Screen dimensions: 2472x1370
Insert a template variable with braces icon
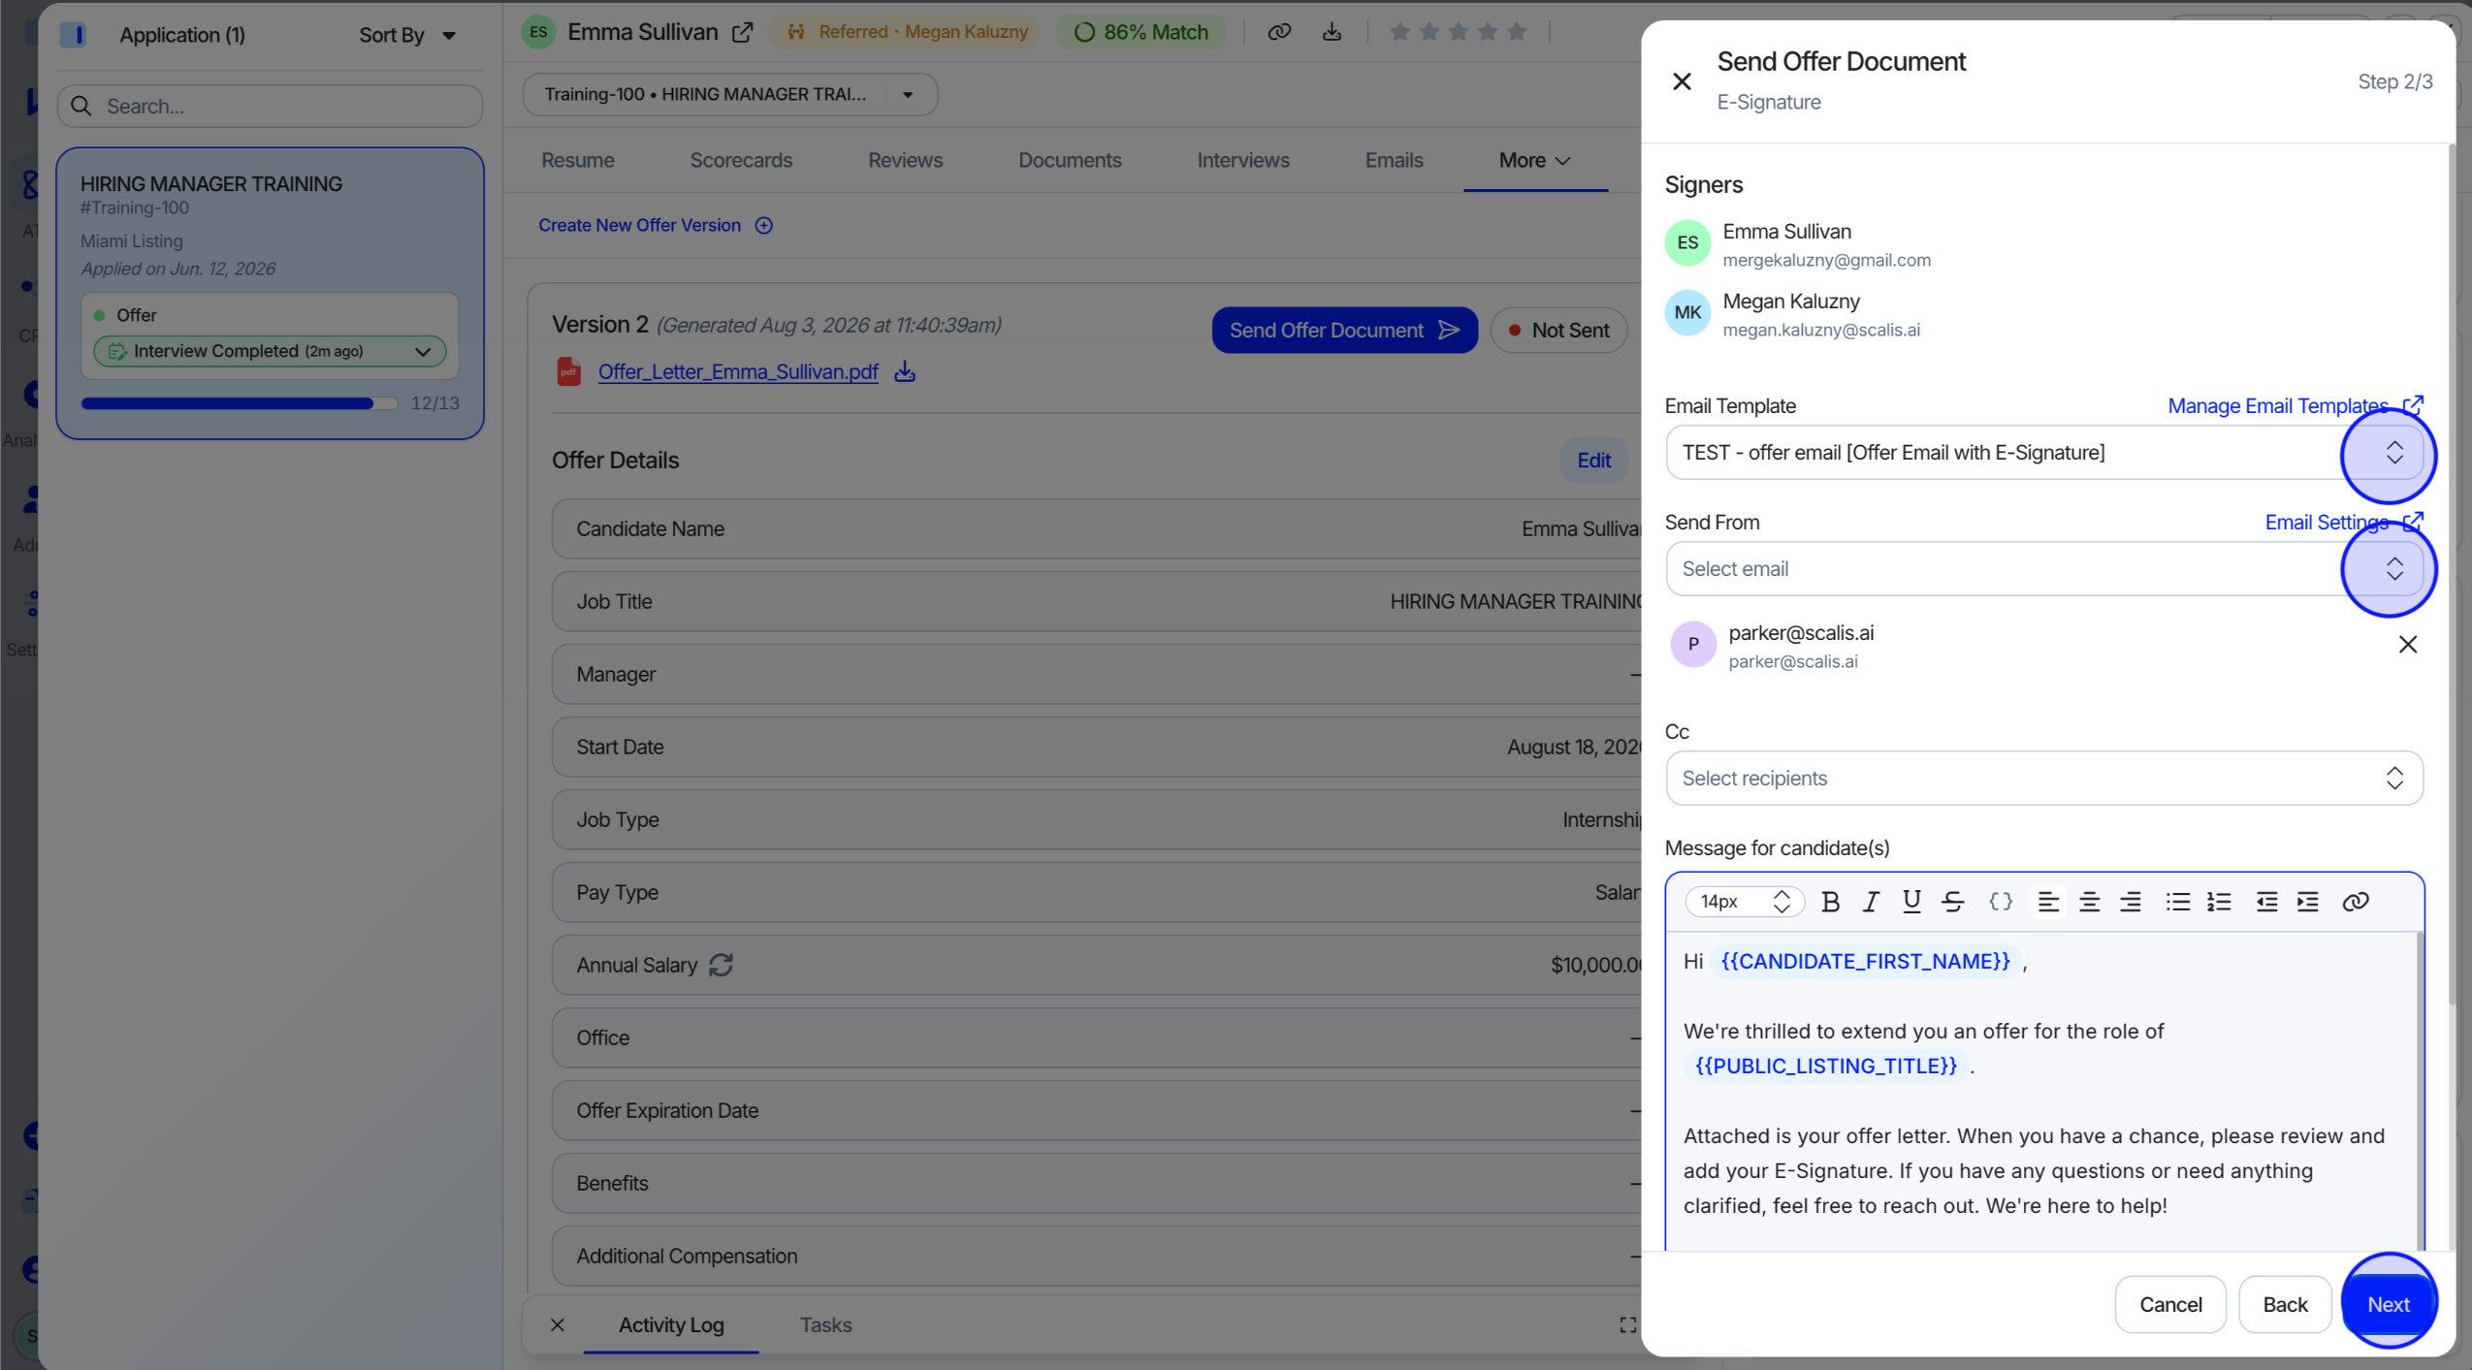coord(2001,902)
